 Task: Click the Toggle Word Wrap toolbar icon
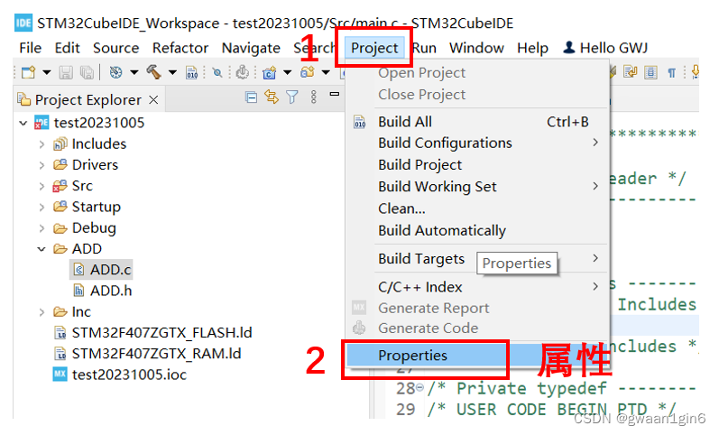coord(631,72)
